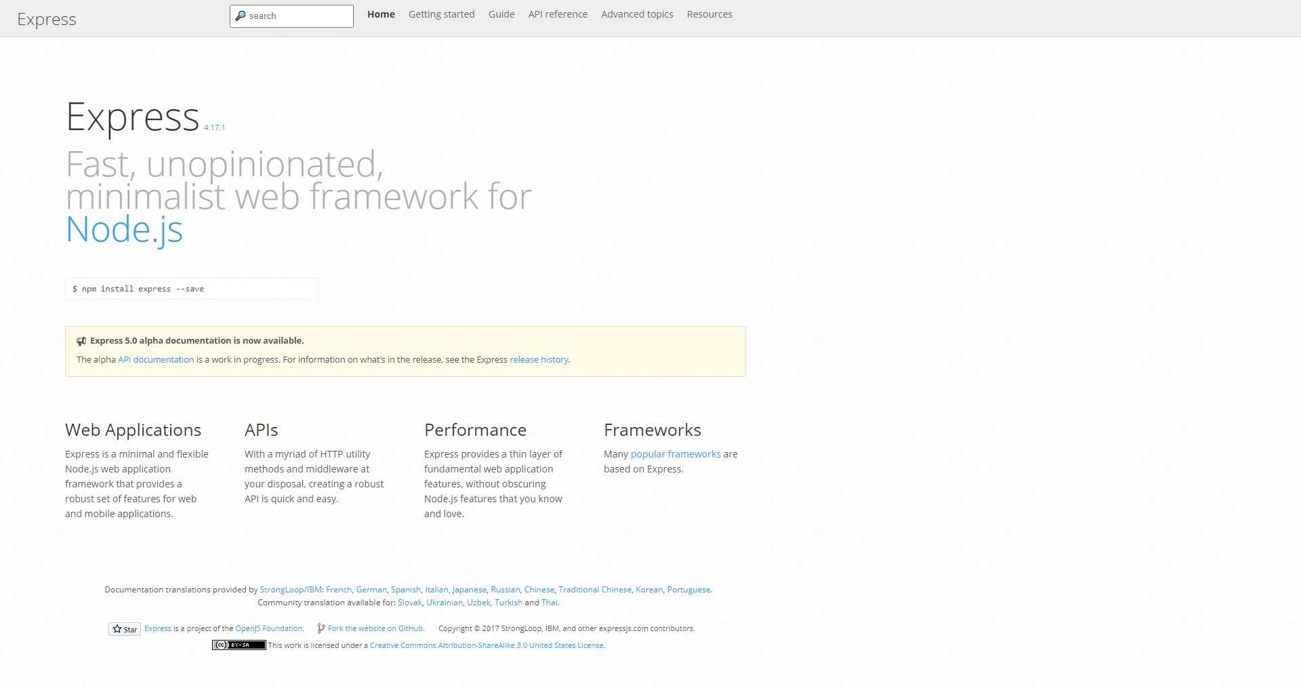The image size is (1301, 688).
Task: Open Fork the website on GitHub
Action: 375,628
